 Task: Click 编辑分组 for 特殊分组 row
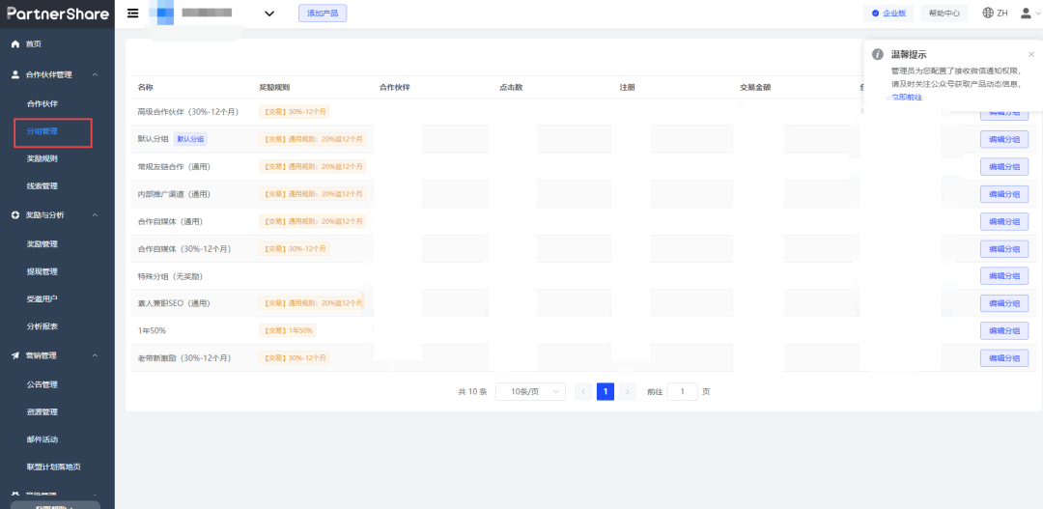1004,276
